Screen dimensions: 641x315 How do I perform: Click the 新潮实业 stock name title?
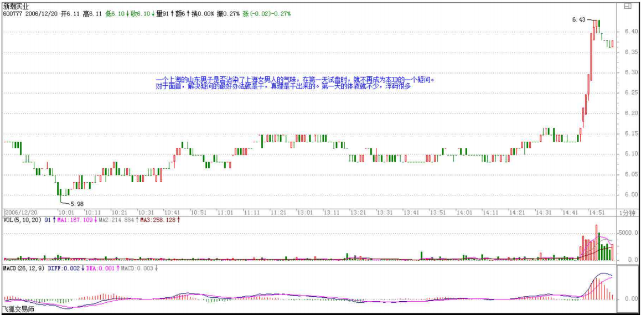pyautogui.click(x=17, y=6)
